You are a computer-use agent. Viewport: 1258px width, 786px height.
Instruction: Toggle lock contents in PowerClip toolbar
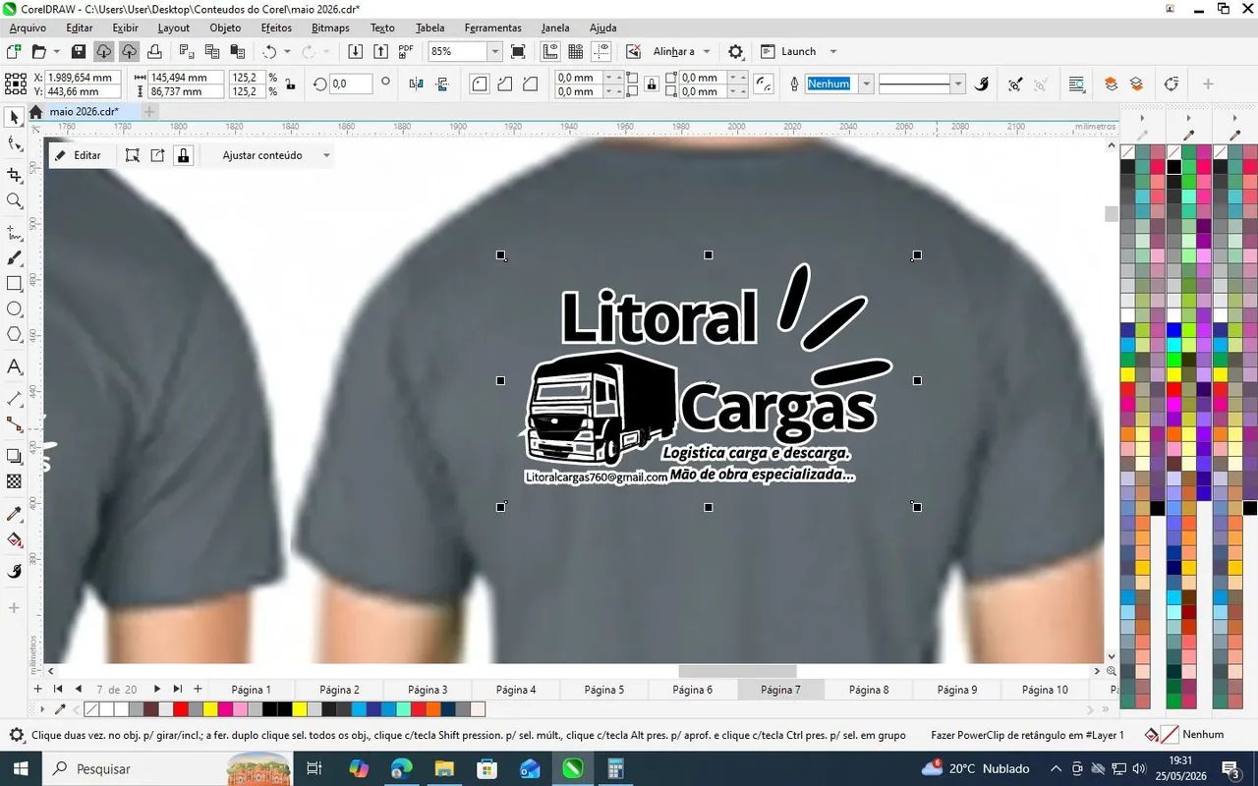click(x=183, y=155)
